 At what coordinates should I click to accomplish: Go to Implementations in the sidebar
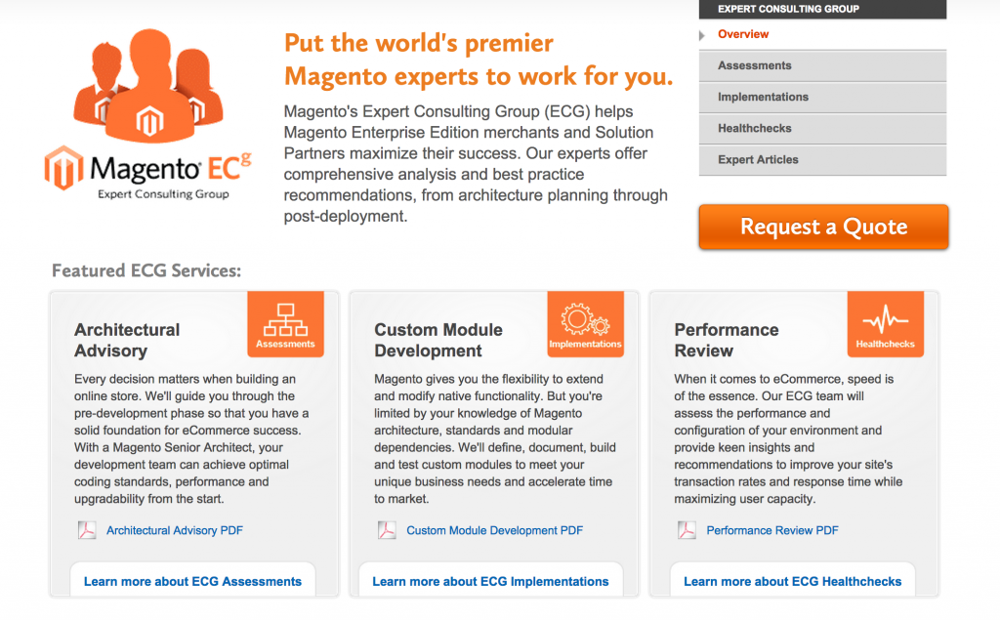click(822, 97)
